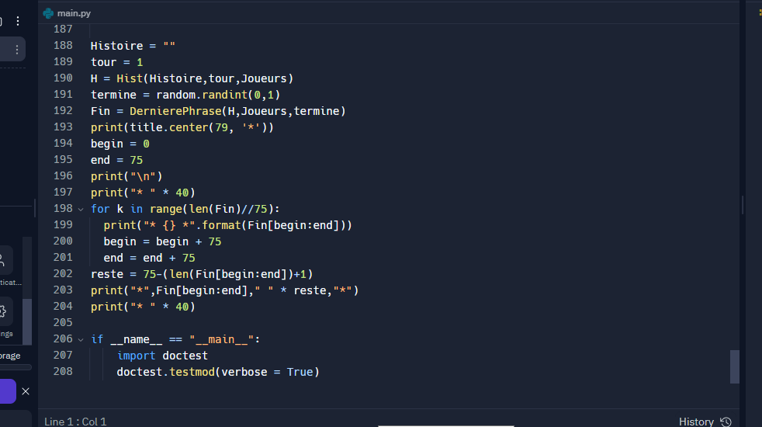Screen dimensions: 762x427
Task: Open the three-dot menu at top left
Action: (x=18, y=21)
